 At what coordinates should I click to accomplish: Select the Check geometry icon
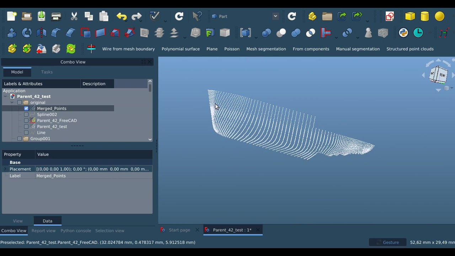368,33
